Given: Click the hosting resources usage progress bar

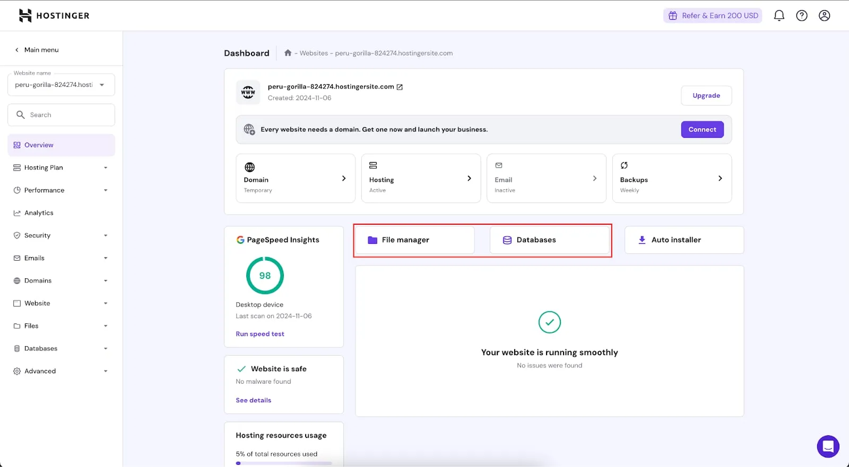Looking at the screenshot, I should [284, 463].
